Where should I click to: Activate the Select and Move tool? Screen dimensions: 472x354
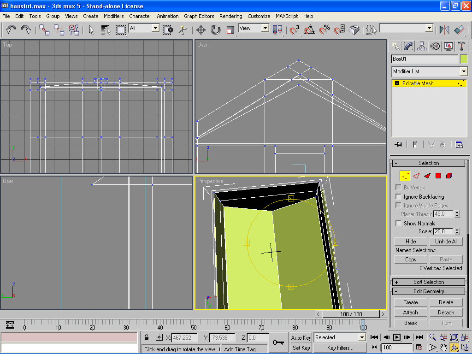[201, 30]
